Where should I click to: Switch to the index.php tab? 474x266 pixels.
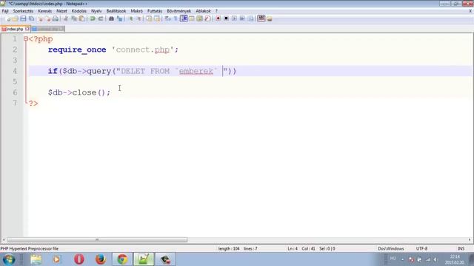click(x=15, y=29)
